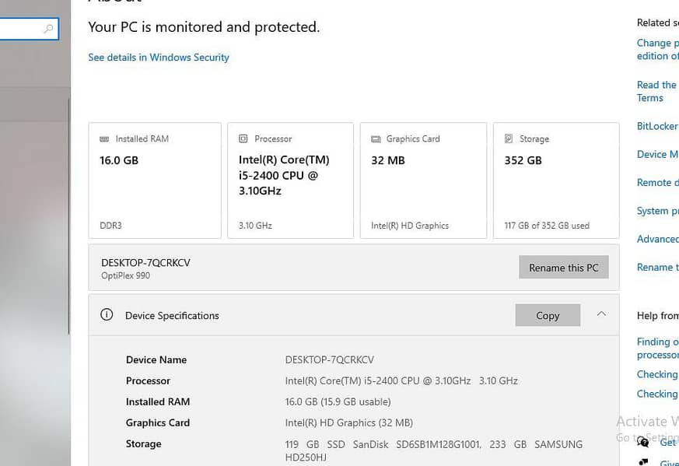Image resolution: width=679 pixels, height=466 pixels.
Task: Click the left sidebar vertical scrollbar
Action: (x=69, y=216)
